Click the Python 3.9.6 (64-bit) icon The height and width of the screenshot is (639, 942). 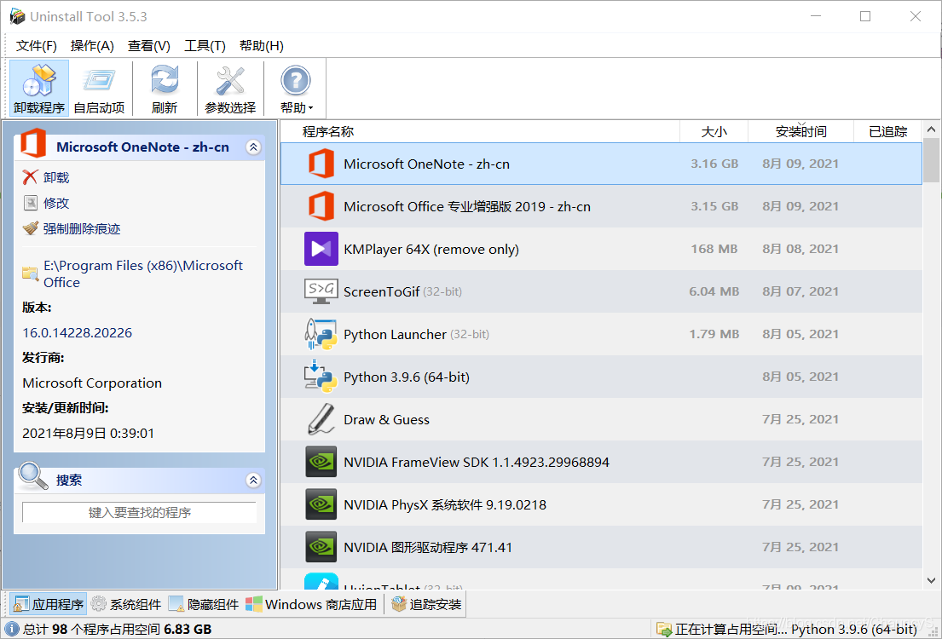(x=321, y=377)
